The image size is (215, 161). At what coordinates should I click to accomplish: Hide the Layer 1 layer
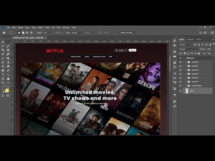point(181,91)
